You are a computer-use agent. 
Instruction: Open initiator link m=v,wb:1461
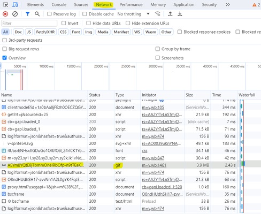[x=154, y=165]
